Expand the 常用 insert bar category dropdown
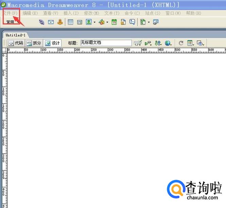The height and width of the screenshot is (208, 226). pos(12,22)
